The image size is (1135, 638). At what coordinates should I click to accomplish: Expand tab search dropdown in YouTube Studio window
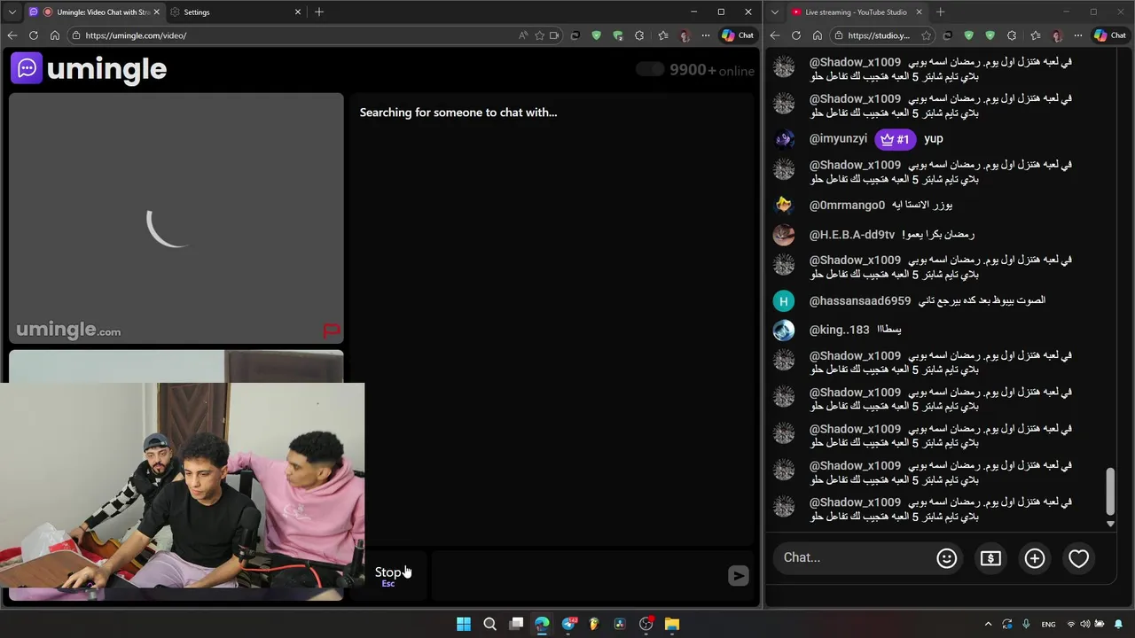[x=774, y=12]
